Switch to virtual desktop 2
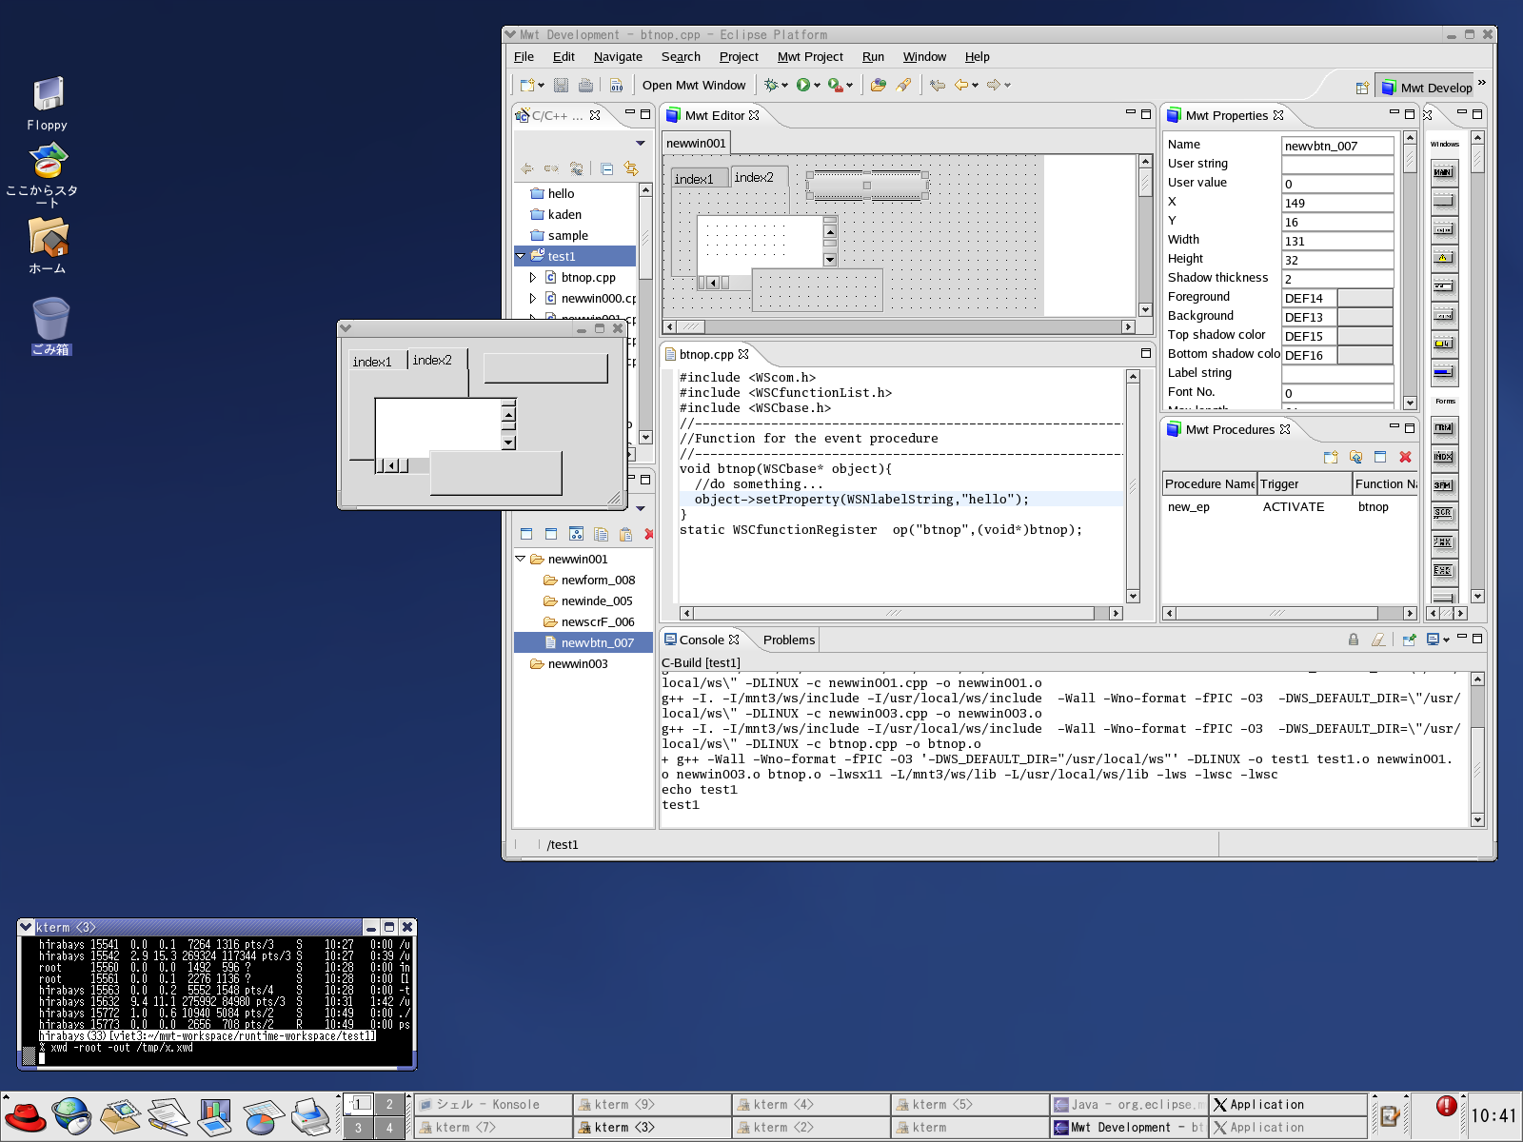This screenshot has height=1142, width=1523. (388, 1104)
